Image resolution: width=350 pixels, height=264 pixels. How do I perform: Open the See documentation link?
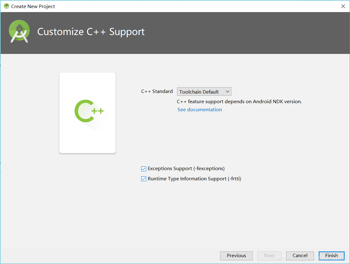(x=200, y=109)
